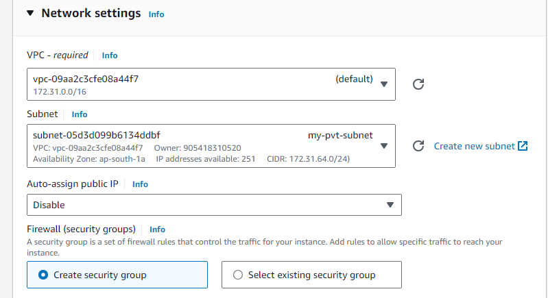Collapse the Network settings section
The image size is (548, 298).
pyautogui.click(x=29, y=14)
